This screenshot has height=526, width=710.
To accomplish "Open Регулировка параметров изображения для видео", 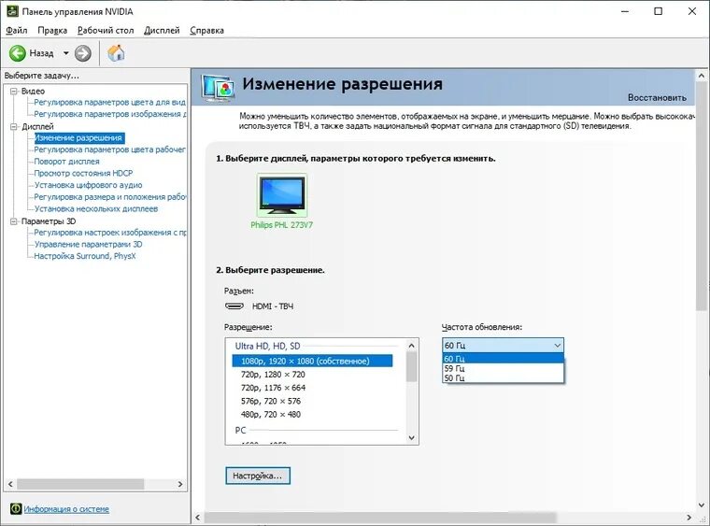I will [x=109, y=114].
